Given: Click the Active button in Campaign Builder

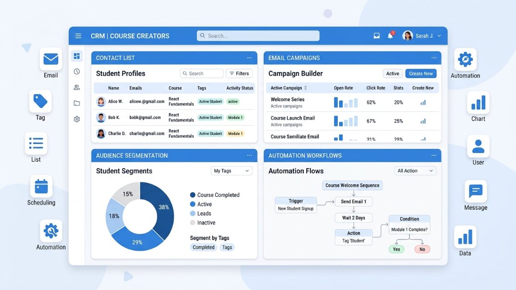Looking at the screenshot, I should click(x=393, y=73).
